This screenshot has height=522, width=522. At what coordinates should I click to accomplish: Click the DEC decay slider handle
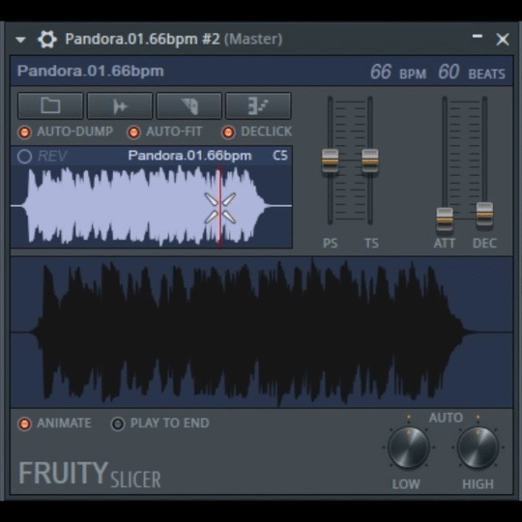pyautogui.click(x=484, y=214)
